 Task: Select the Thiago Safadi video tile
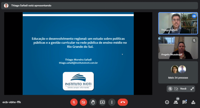click(178, 23)
